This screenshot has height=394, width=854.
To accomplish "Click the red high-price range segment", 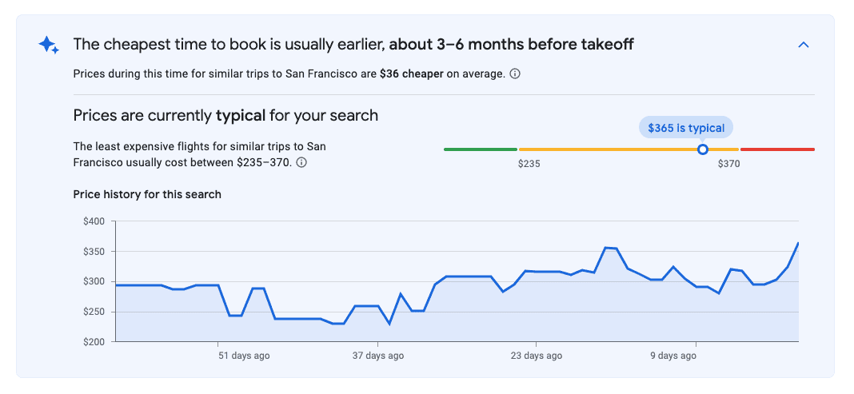I will (x=777, y=149).
